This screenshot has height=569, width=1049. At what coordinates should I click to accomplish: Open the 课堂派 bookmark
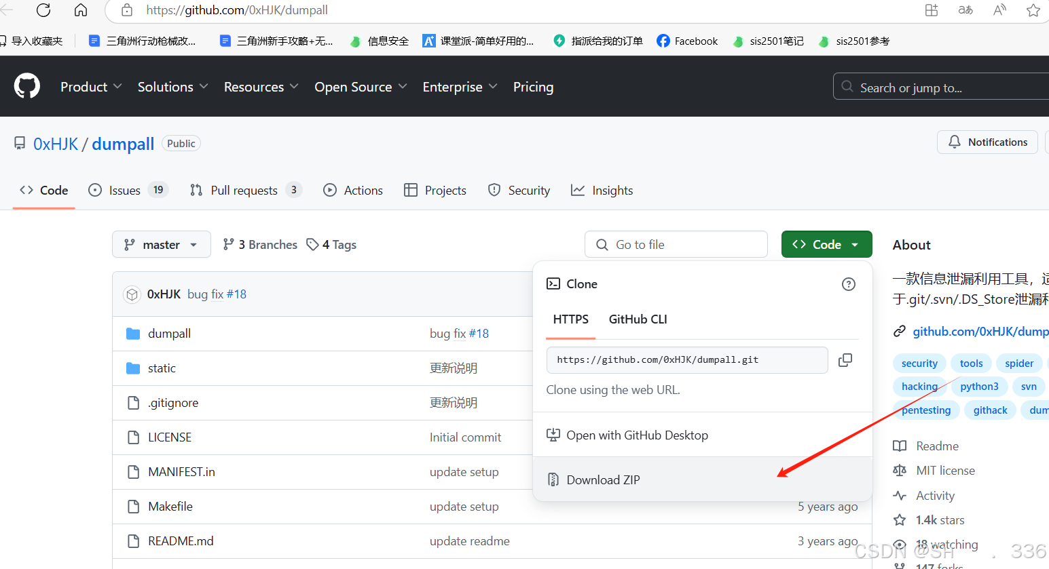point(478,41)
